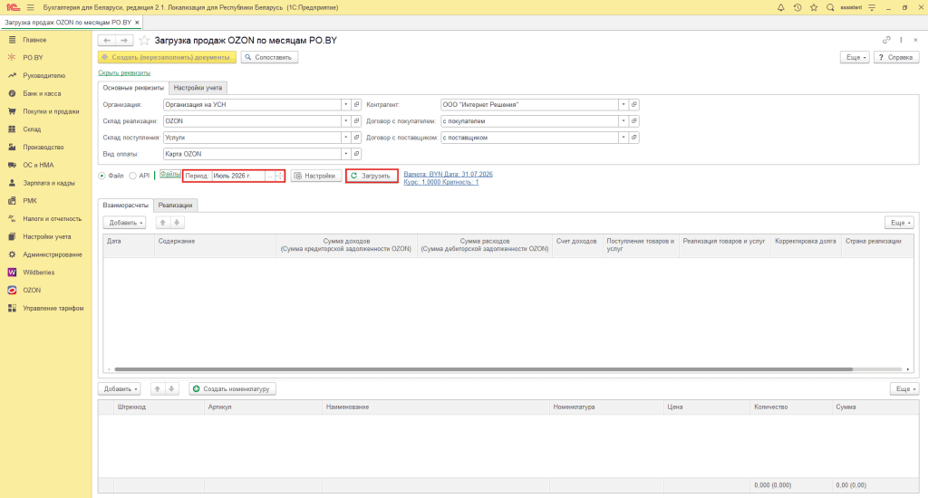Select the API radio button
The image size is (928, 498).
pyautogui.click(x=132, y=176)
